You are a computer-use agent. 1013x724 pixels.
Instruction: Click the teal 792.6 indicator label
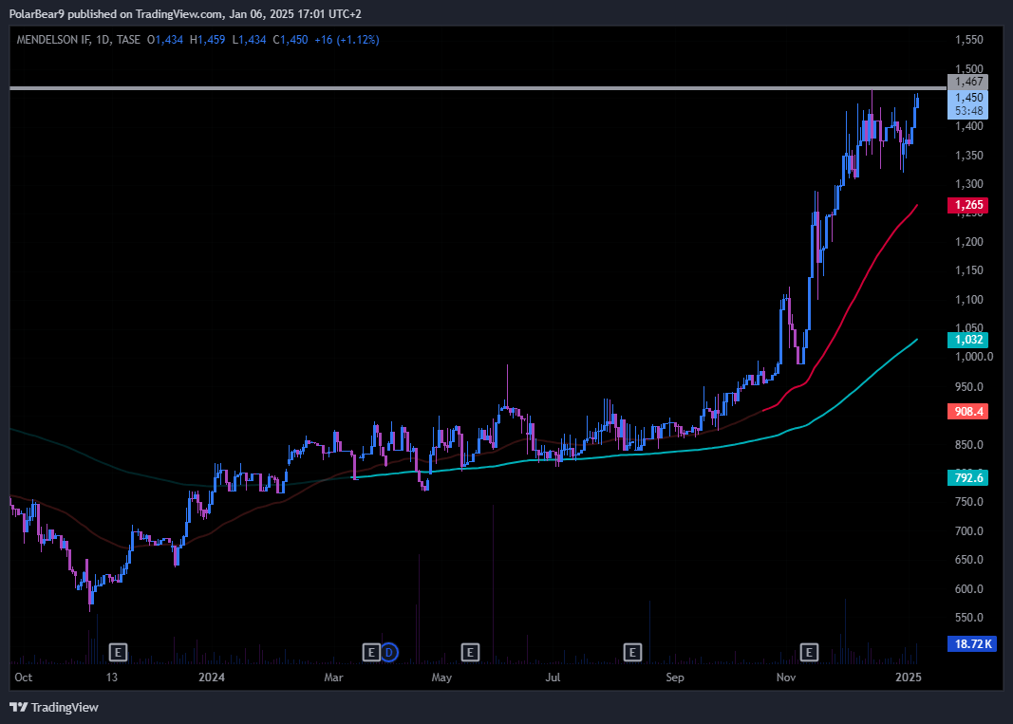point(967,478)
